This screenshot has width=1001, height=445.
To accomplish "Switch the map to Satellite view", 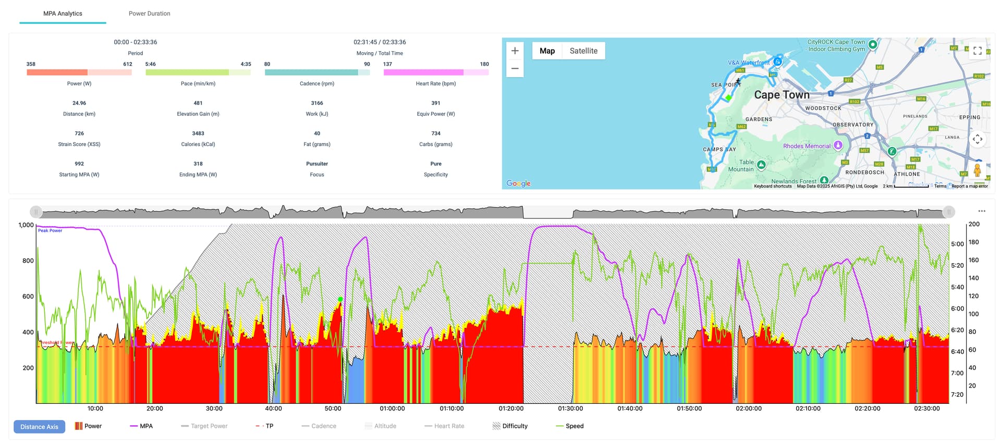I will (x=583, y=51).
